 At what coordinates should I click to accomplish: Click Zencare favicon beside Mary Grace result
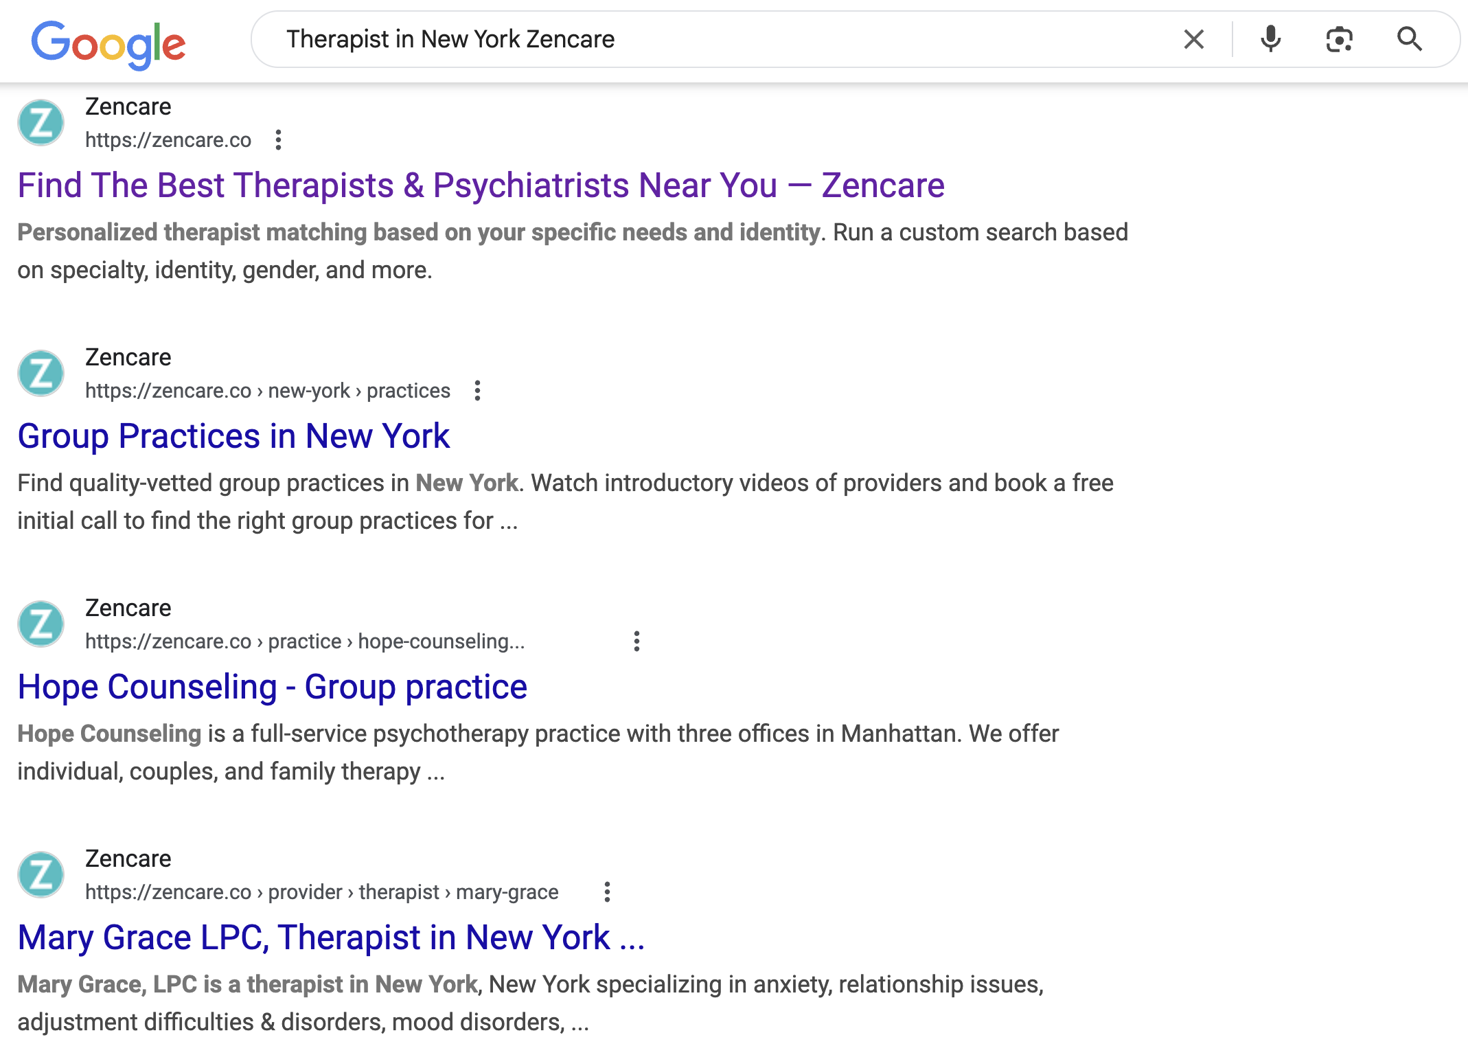click(x=41, y=875)
